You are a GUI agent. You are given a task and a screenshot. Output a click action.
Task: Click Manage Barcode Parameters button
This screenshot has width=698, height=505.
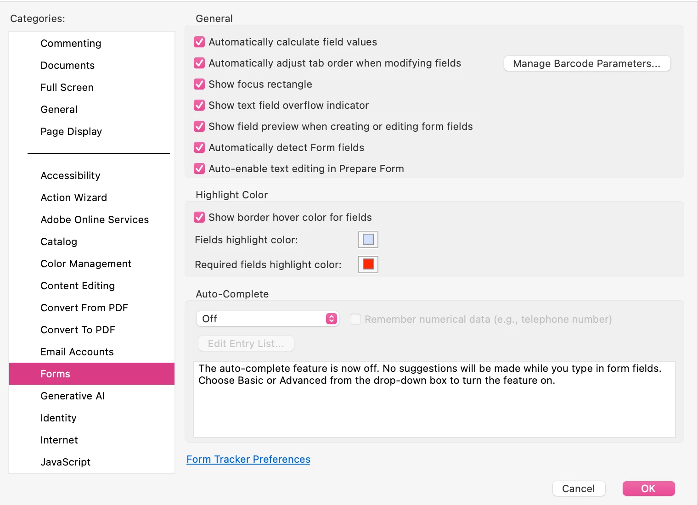click(x=587, y=64)
